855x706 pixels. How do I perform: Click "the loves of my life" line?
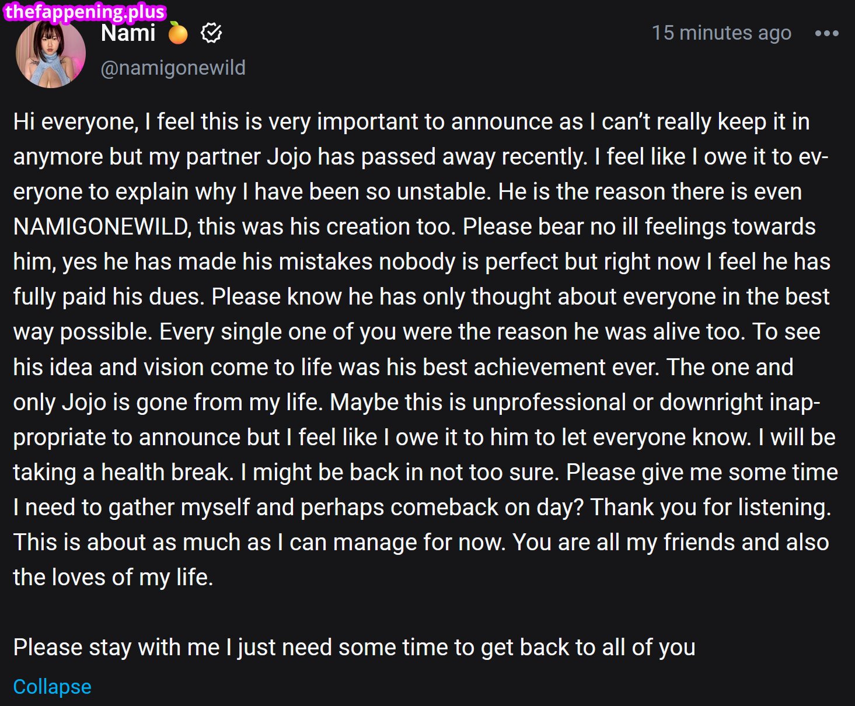click(113, 577)
